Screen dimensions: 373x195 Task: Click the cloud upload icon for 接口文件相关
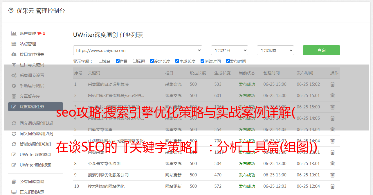click(14, 54)
